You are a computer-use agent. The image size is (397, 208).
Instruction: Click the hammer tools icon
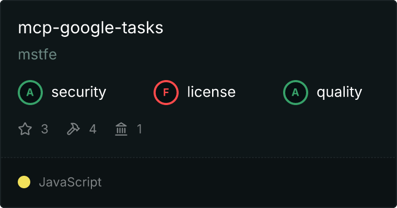pos(73,129)
